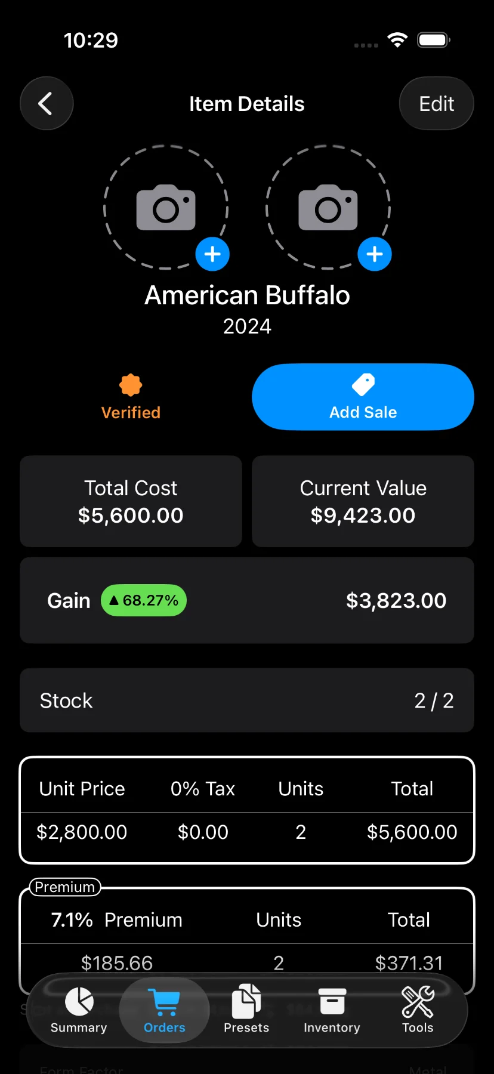This screenshot has width=494, height=1074.
Task: Tap the right blue plus icon
Action: pyautogui.click(x=375, y=254)
